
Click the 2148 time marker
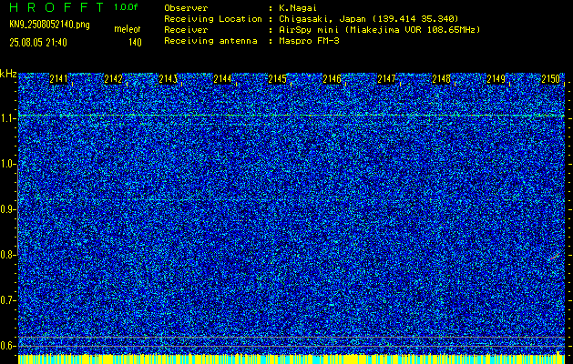tap(442, 79)
